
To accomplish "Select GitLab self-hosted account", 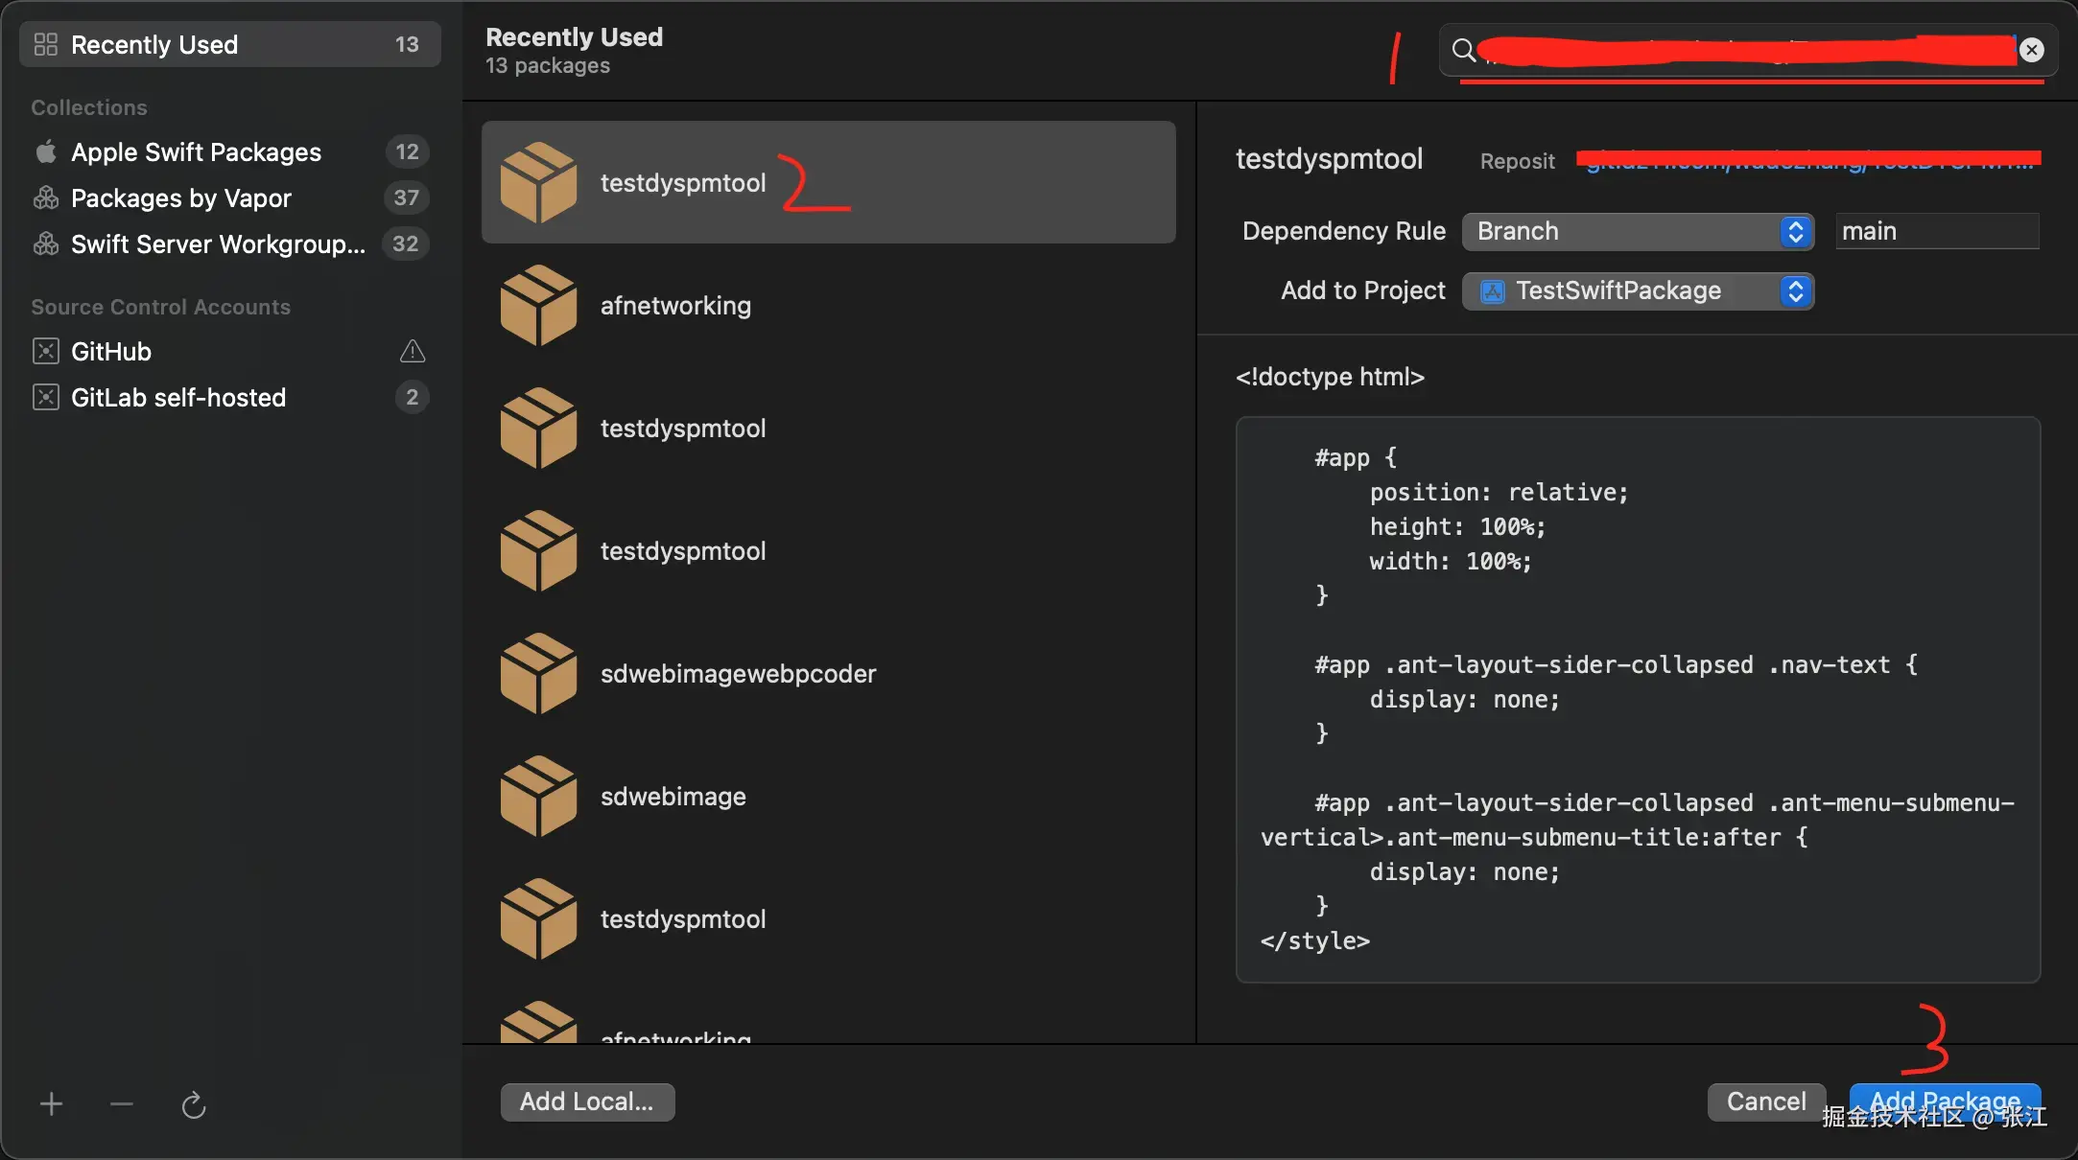I will point(178,398).
